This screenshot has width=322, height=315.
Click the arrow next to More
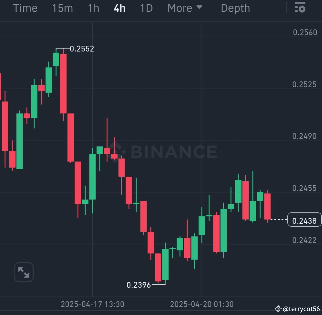pos(199,8)
